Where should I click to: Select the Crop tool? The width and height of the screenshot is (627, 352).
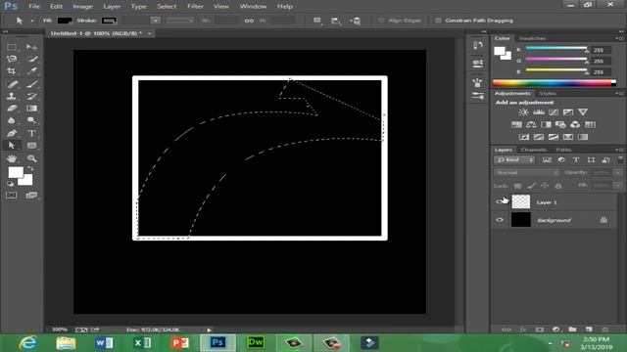[x=12, y=71]
